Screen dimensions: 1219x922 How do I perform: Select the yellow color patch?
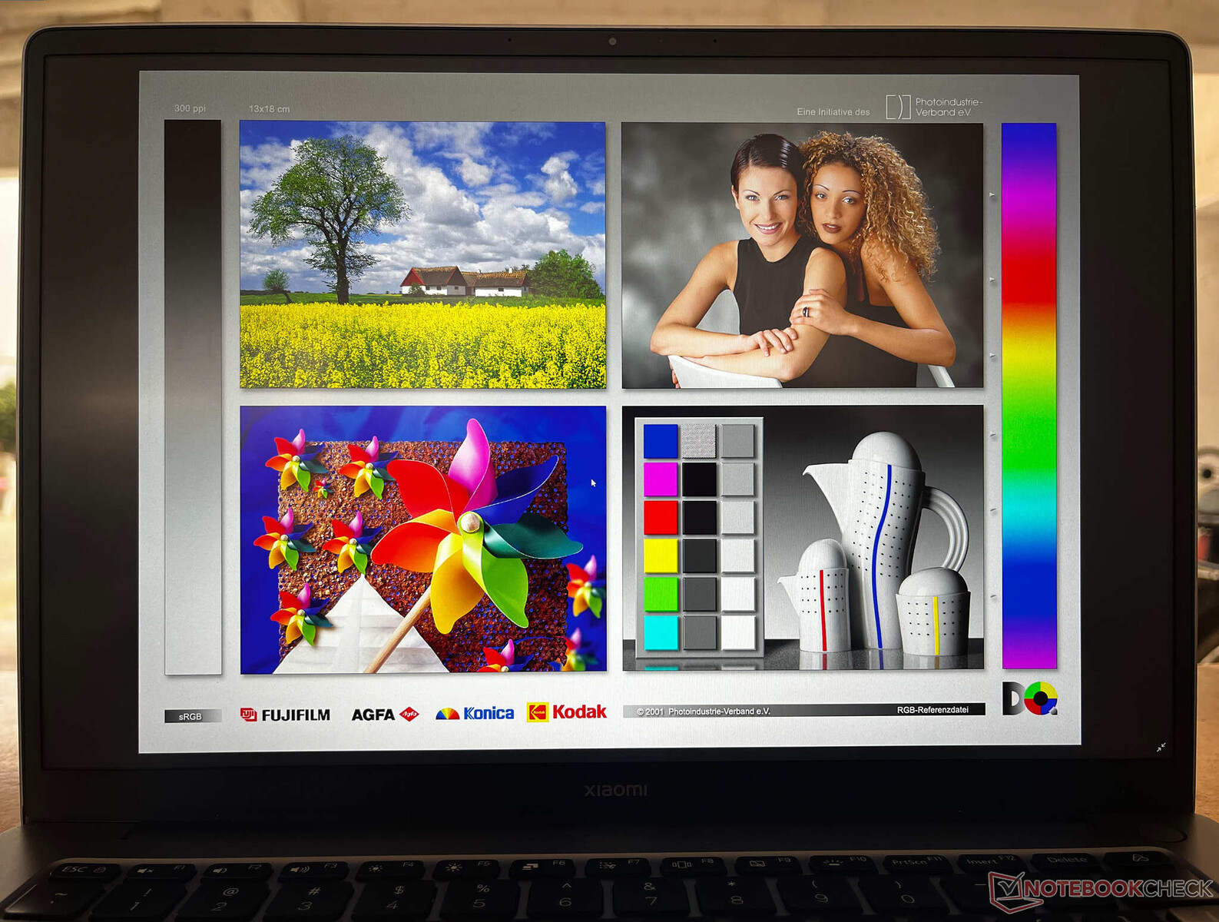[661, 556]
